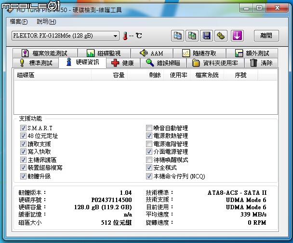Toggle the 主機保護區 checkbox
This screenshot has width=293, height=243.
pos(23,160)
